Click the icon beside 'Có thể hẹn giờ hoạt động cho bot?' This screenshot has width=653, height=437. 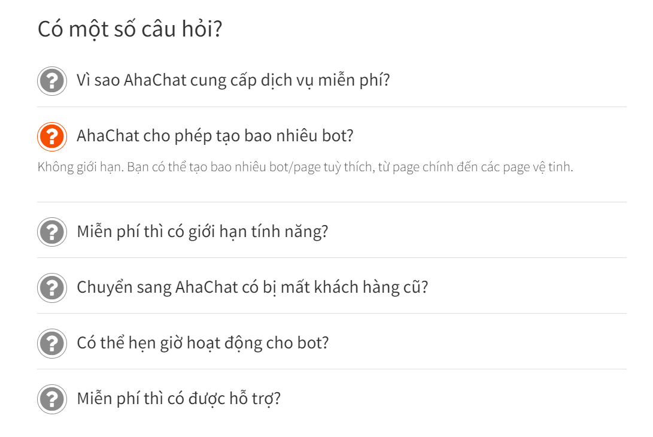click(x=52, y=344)
